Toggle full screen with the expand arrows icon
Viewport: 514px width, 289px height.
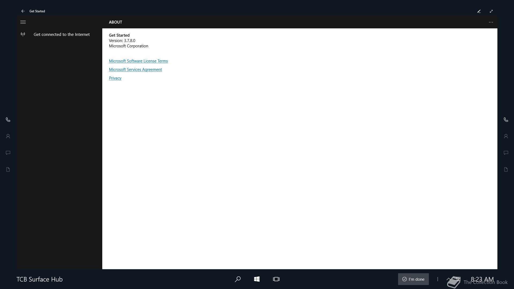(491, 11)
